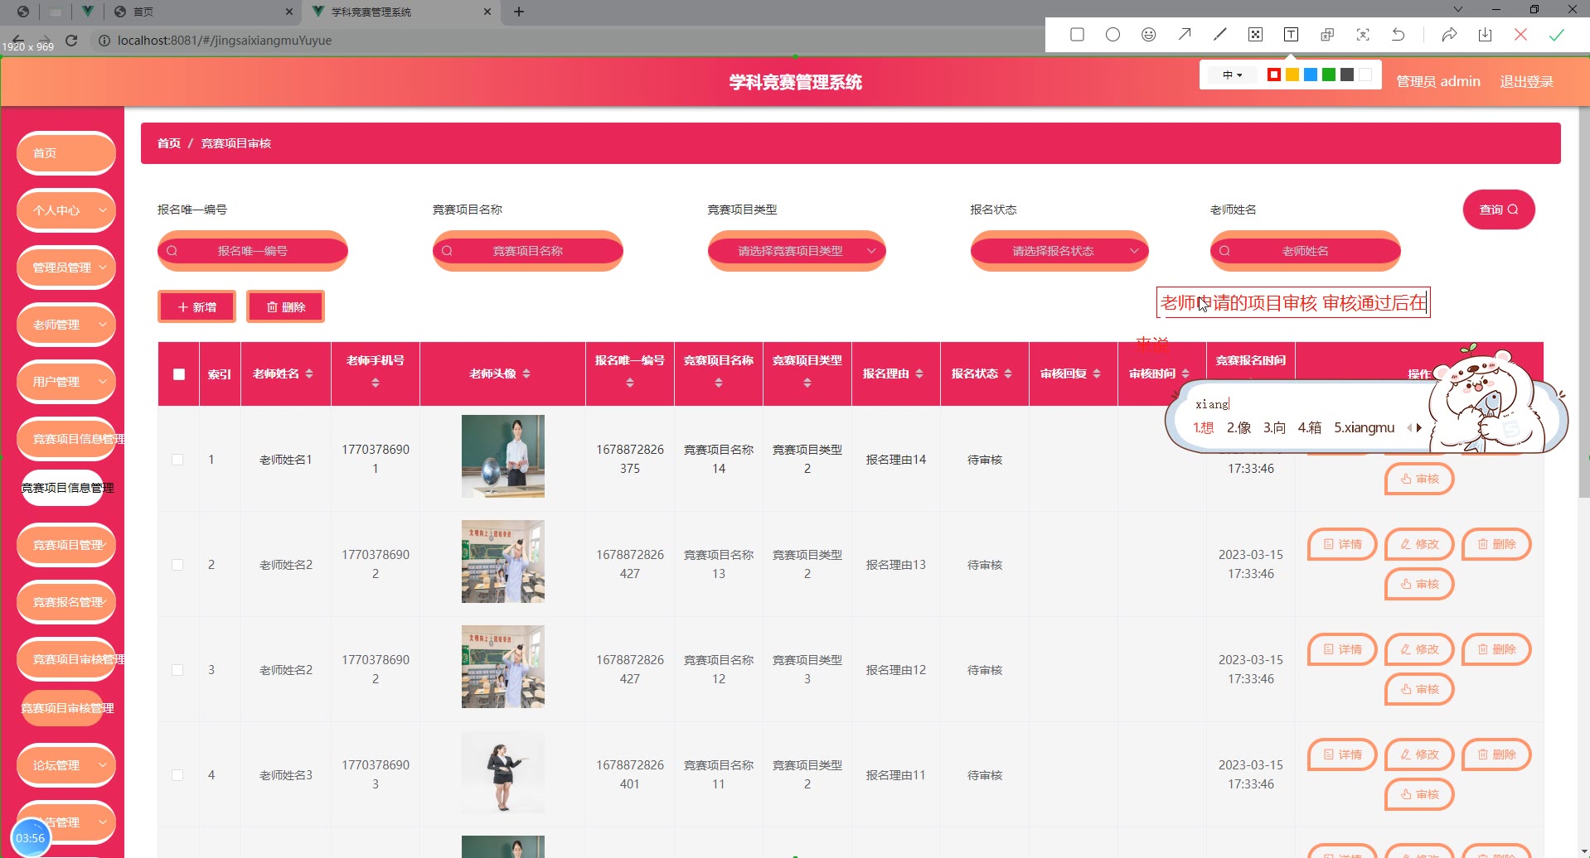1590x858 pixels.
Task: Select the arrow annotation tool
Action: point(1185,35)
